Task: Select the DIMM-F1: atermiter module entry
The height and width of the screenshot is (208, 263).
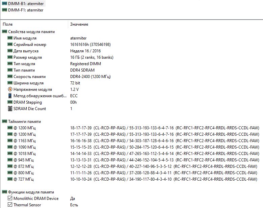Action: pyautogui.click(x=26, y=10)
